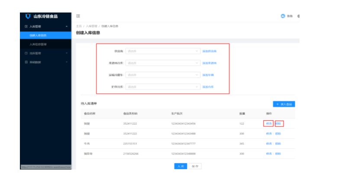
Task: Click the 入库管理 menu icon in sidebar
Action: 26,27
